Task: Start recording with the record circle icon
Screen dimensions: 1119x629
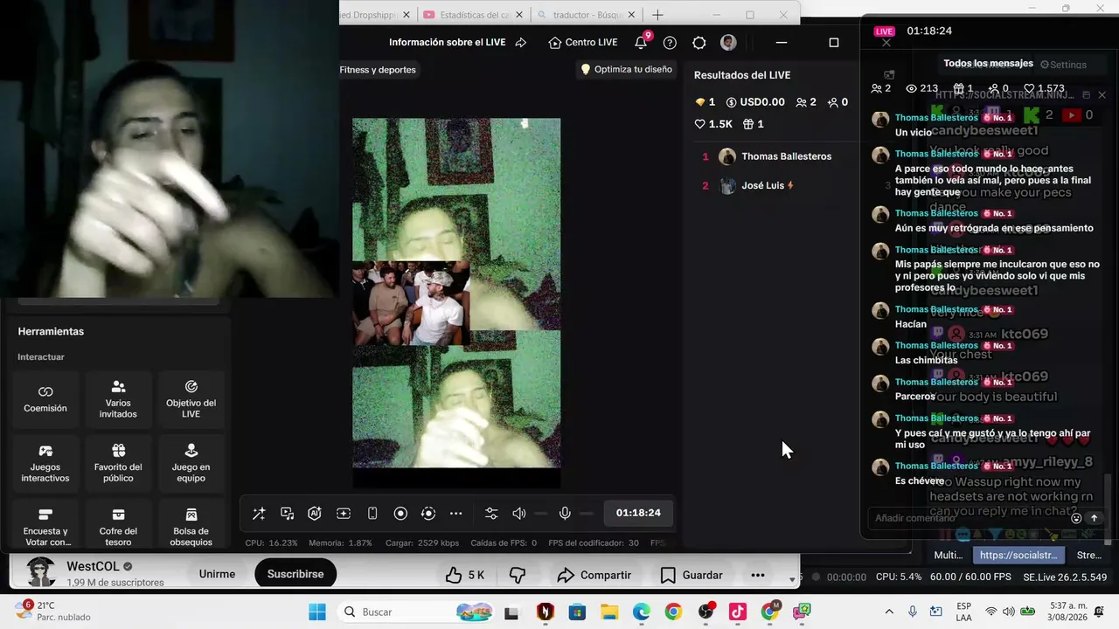Action: [x=400, y=514]
